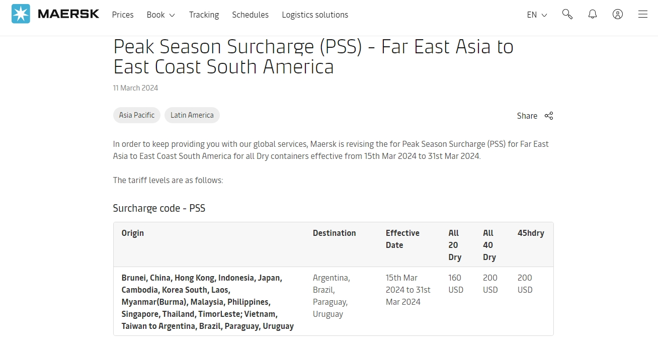Viewport: 658px width, 346px height.
Task: Click the 160 USD table cell
Action: point(456,284)
